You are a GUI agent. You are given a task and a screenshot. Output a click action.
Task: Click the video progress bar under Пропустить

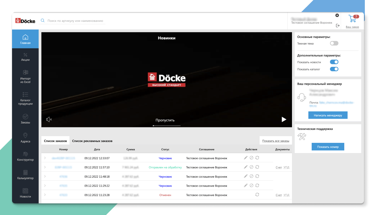click(x=167, y=126)
